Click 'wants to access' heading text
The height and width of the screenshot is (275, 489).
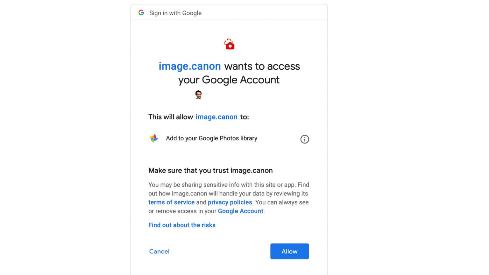262,66
